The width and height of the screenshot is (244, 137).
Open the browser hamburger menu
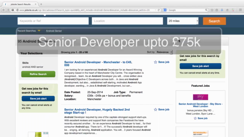tap(240, 10)
